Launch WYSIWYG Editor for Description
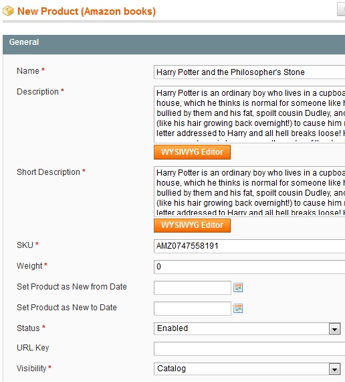Viewport: 345px width, 382px height. 192,152
